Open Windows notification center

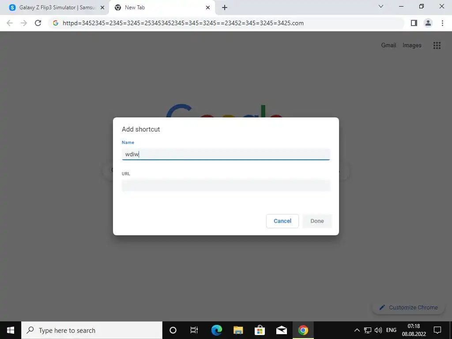coord(437,330)
